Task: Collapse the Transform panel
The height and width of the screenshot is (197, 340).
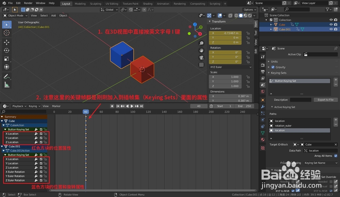Action: click(x=218, y=22)
